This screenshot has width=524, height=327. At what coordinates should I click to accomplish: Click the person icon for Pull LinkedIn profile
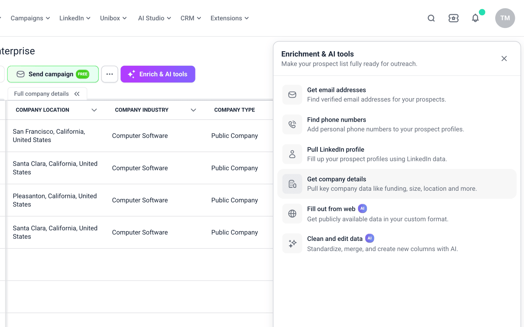click(x=292, y=154)
